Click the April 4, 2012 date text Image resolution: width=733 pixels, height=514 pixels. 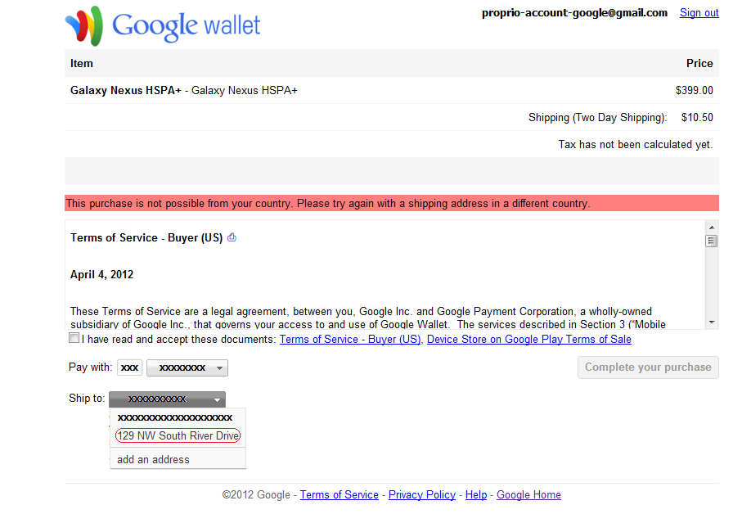[x=102, y=274]
